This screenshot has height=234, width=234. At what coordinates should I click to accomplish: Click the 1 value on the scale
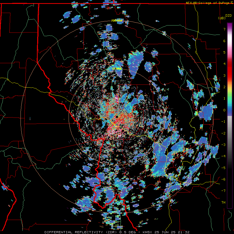pos(224,99)
